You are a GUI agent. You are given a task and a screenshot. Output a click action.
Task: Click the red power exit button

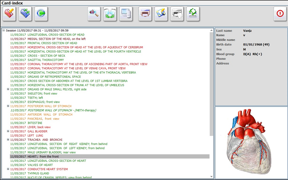[280, 14]
